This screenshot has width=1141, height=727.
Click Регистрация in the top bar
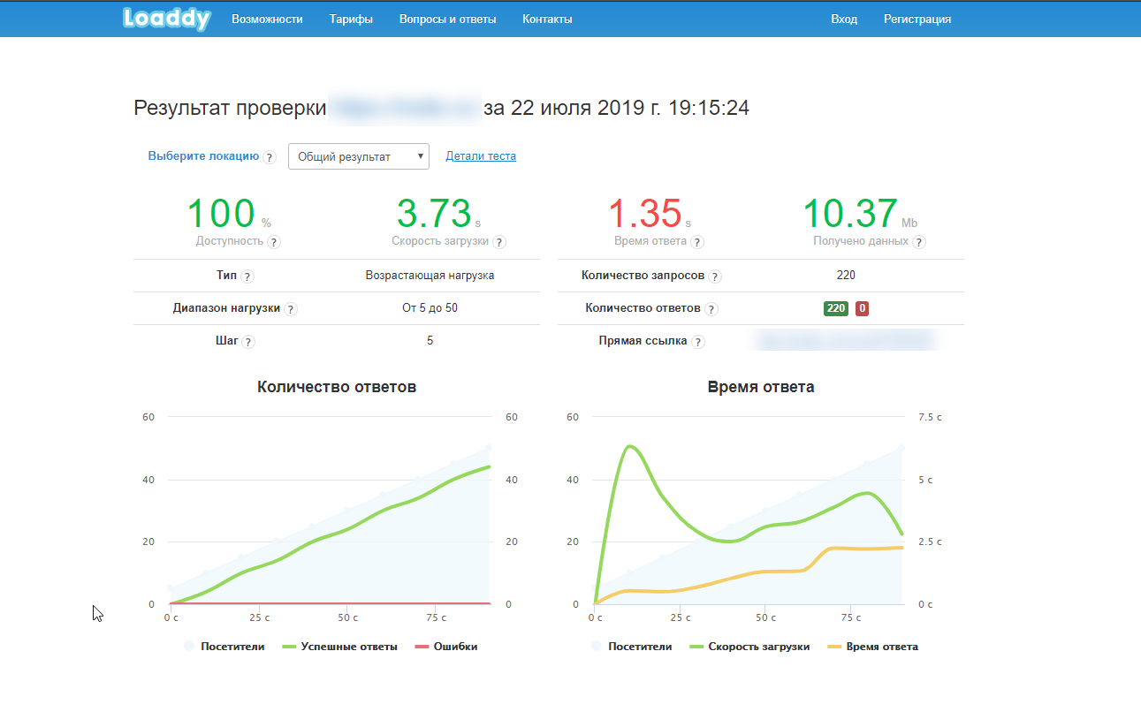(x=917, y=19)
